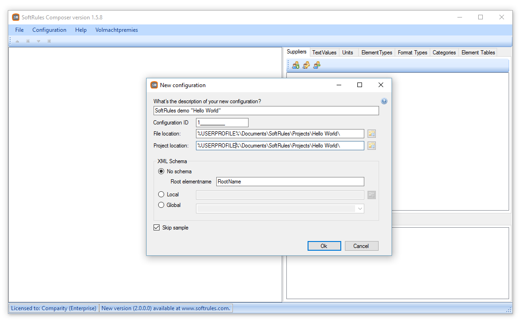
Task: Click the SR icon in New configuration title
Action: coord(154,85)
